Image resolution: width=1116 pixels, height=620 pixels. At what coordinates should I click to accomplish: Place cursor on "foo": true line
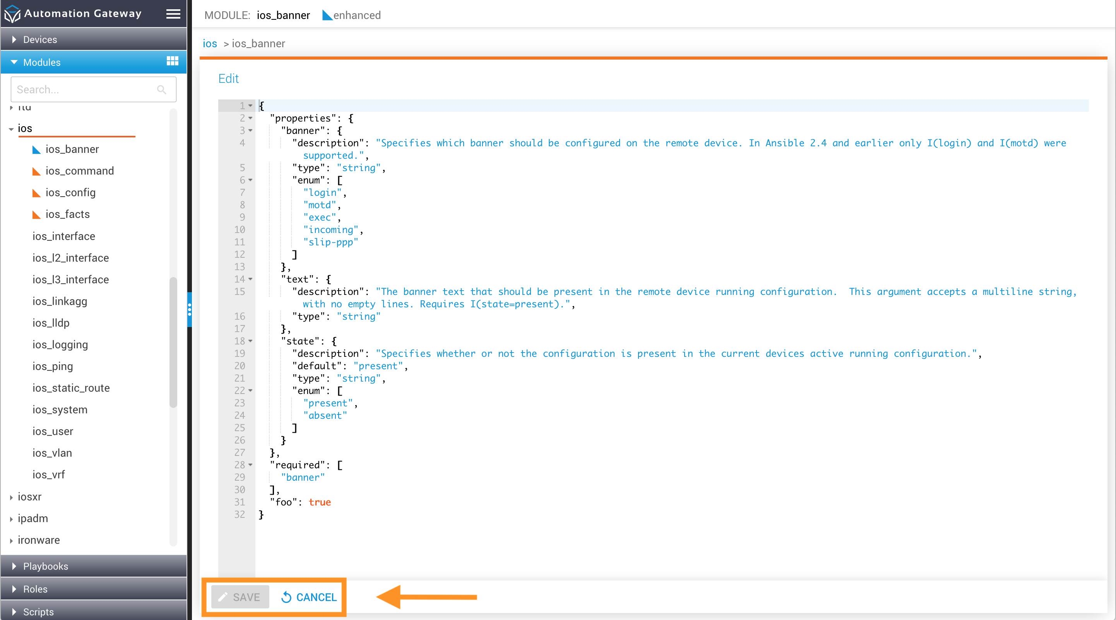point(300,502)
